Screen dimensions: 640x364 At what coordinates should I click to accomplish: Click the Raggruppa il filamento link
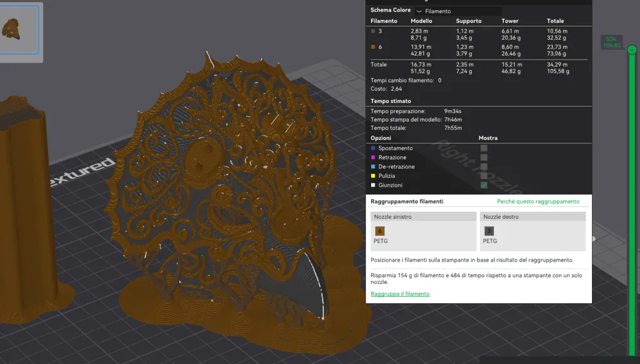400,294
